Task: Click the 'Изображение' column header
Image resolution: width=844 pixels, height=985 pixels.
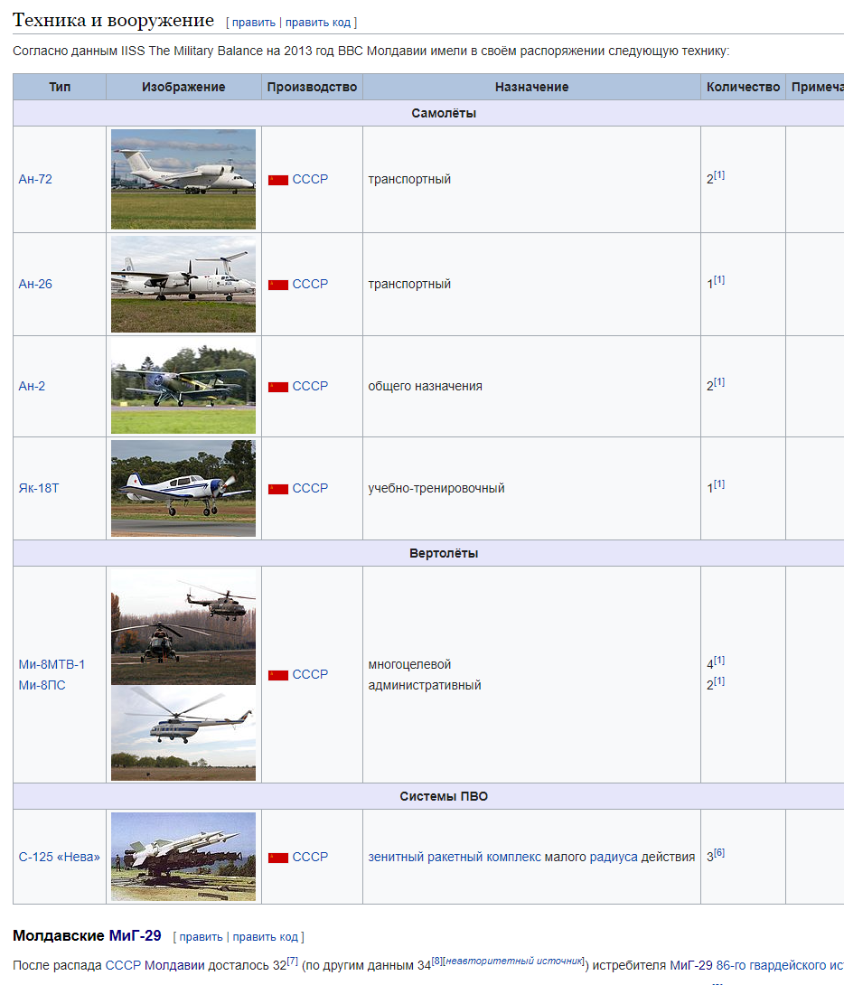Action: tap(183, 87)
